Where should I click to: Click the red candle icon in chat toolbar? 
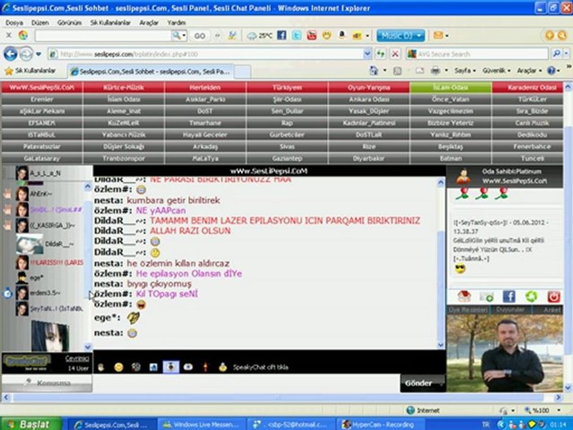pos(205,367)
